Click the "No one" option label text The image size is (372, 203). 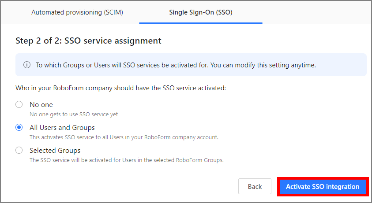click(41, 105)
